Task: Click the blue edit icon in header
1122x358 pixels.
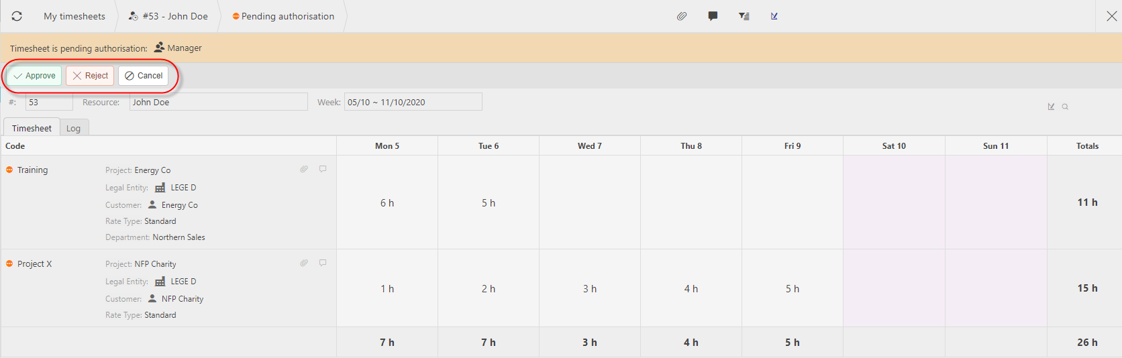Action: [x=774, y=16]
